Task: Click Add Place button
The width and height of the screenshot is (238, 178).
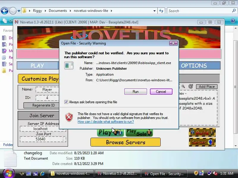Action: tap(207, 87)
